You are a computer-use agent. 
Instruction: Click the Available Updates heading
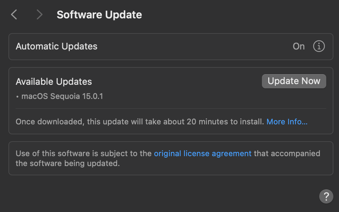[54, 82]
